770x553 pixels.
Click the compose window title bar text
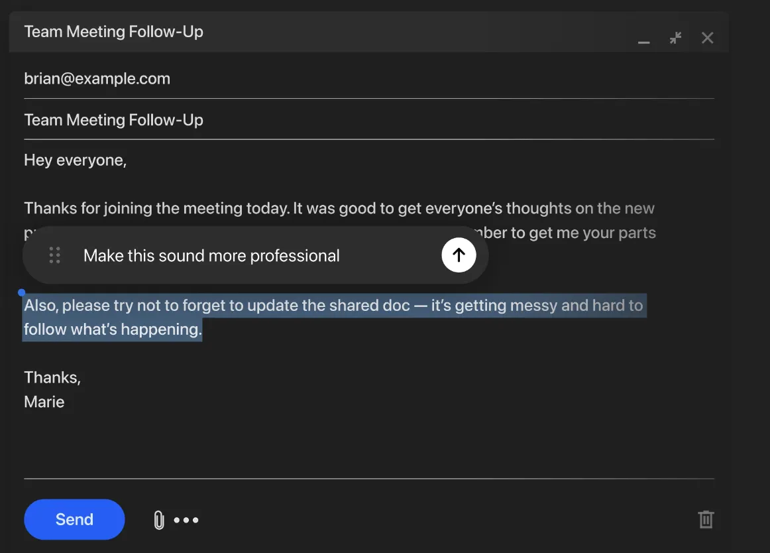pos(114,32)
